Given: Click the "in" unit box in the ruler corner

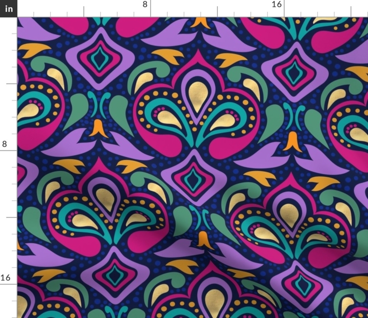Looking at the screenshot, I should pyautogui.click(x=8, y=9).
